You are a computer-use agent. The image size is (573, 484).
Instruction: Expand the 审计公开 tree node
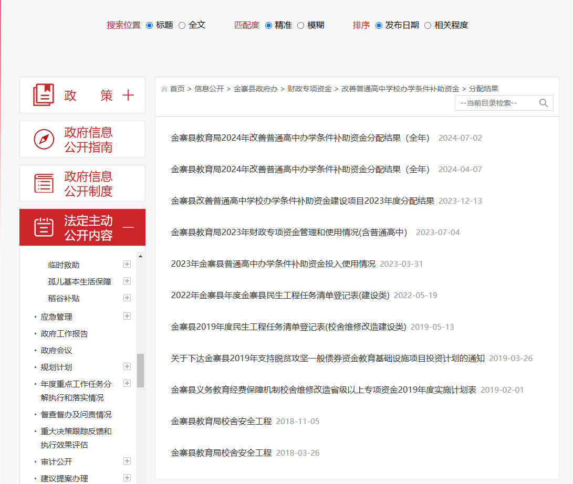(127, 461)
